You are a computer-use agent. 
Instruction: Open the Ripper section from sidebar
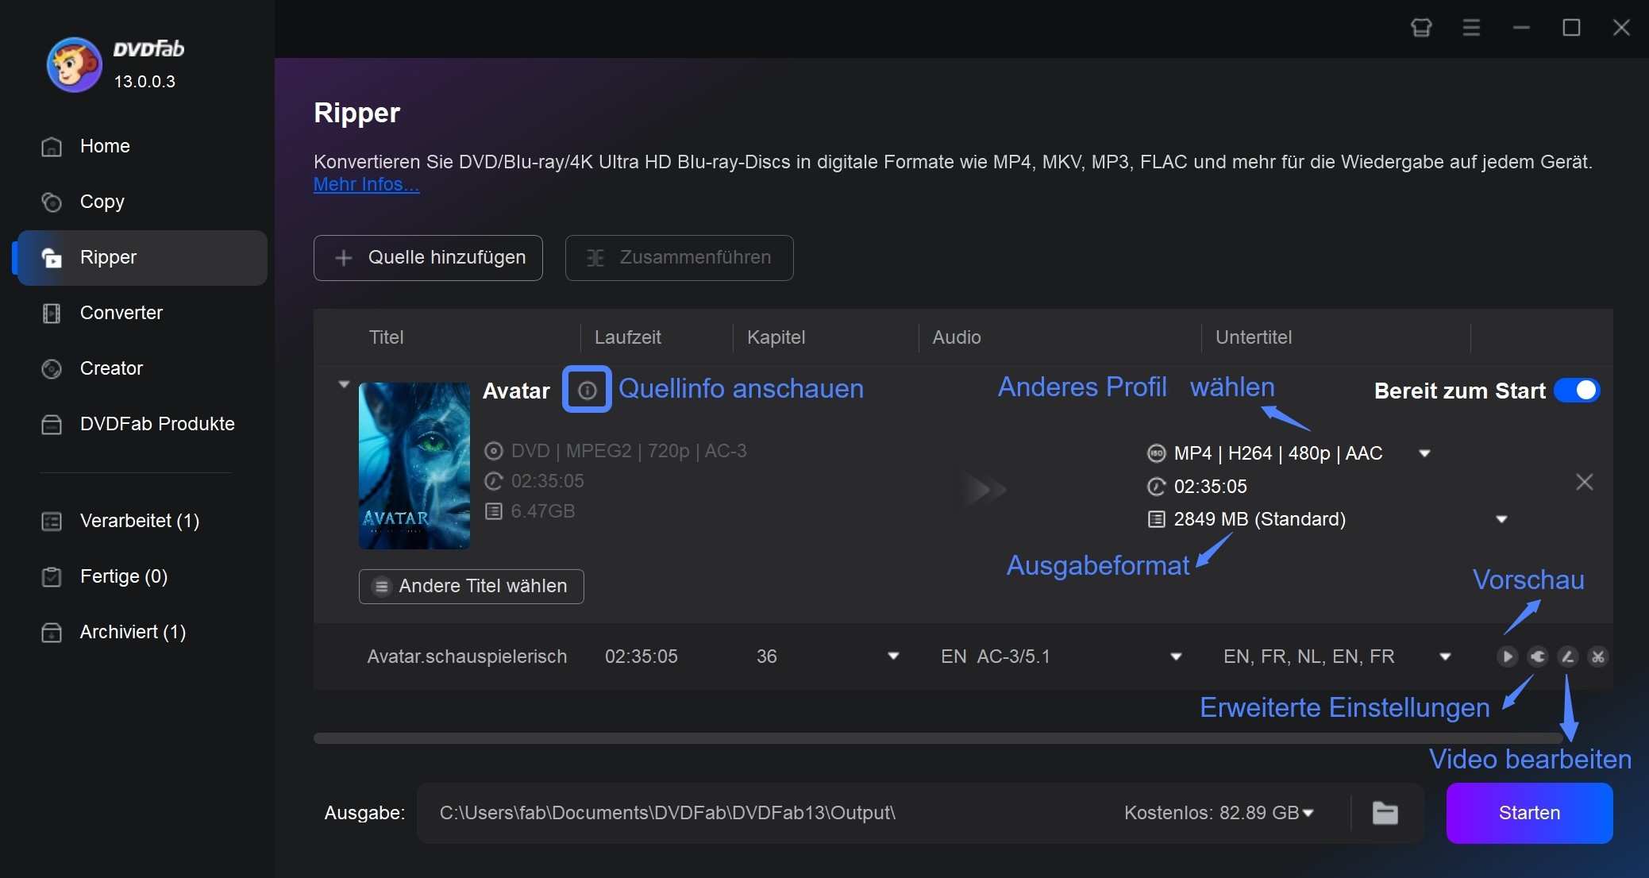pos(138,256)
